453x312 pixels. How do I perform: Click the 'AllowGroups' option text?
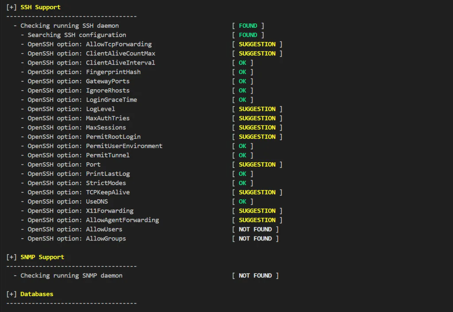(x=106, y=238)
